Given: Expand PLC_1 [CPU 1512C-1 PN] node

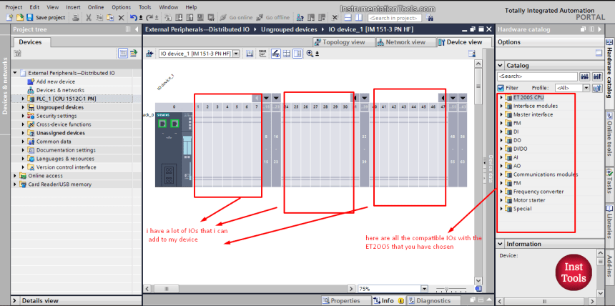Looking at the screenshot, I should (x=23, y=99).
